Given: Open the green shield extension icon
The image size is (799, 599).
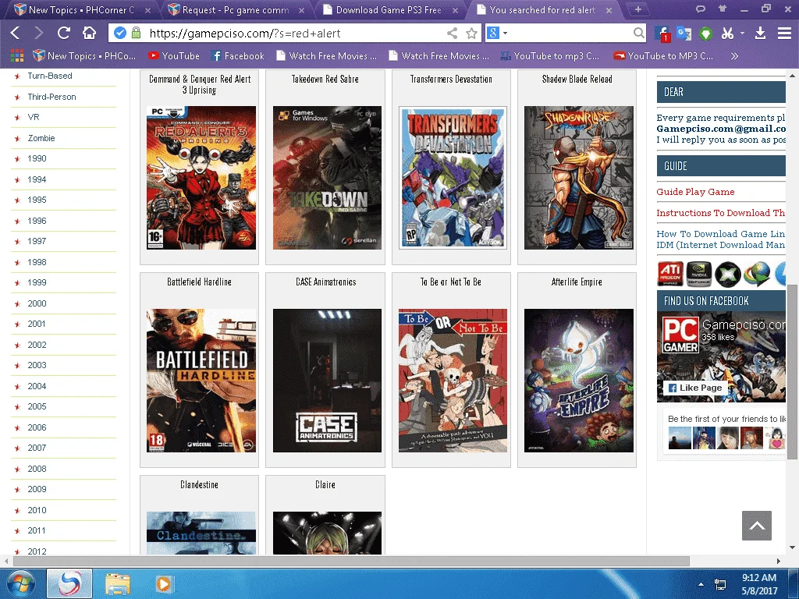Looking at the screenshot, I should [x=705, y=34].
